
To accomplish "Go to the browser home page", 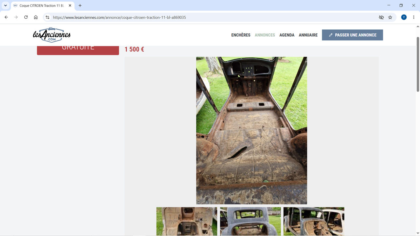I will click(36, 17).
